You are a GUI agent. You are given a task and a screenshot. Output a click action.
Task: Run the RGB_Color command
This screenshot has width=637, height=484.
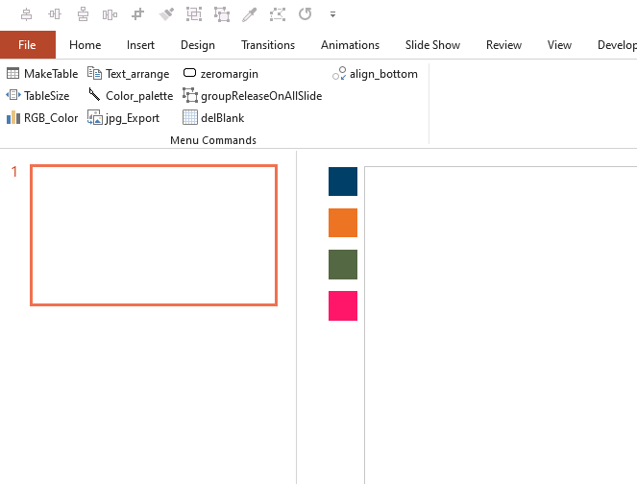point(42,118)
